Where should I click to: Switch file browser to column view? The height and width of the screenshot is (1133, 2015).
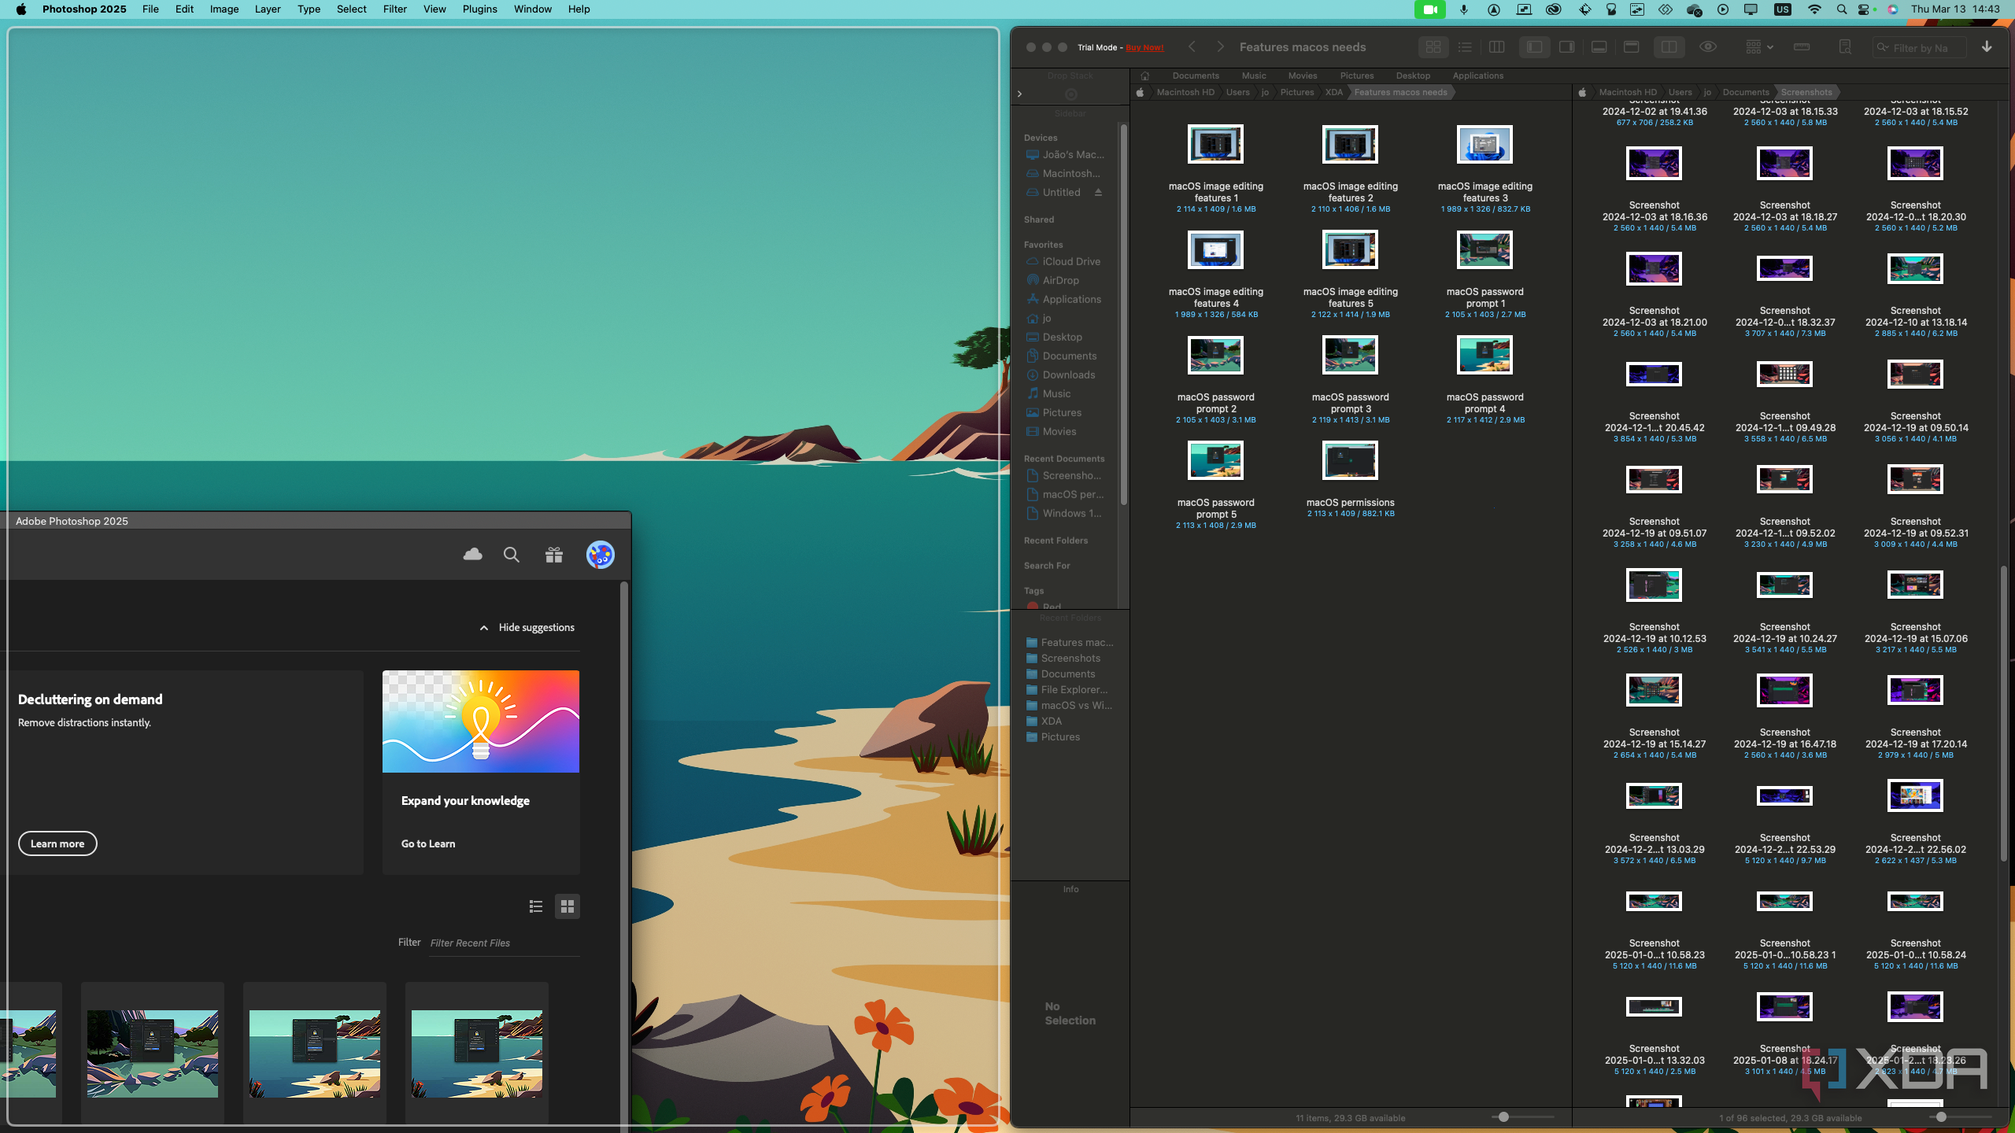pos(1497,47)
